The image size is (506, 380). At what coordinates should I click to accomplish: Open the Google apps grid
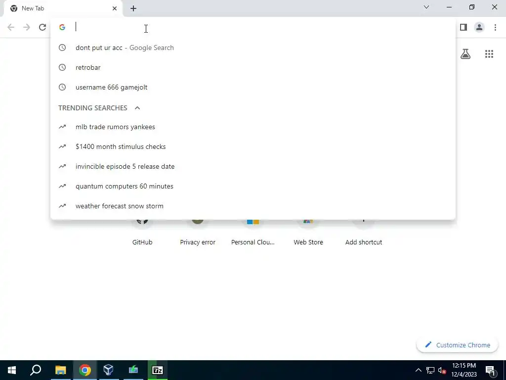[489, 54]
